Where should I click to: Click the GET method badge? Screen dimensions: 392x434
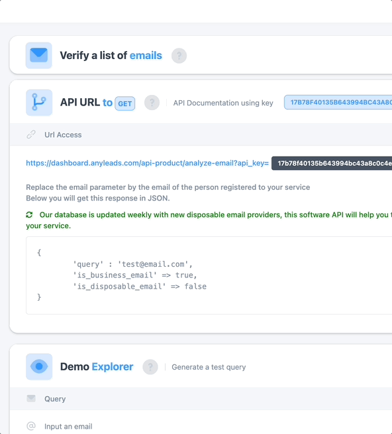click(125, 104)
